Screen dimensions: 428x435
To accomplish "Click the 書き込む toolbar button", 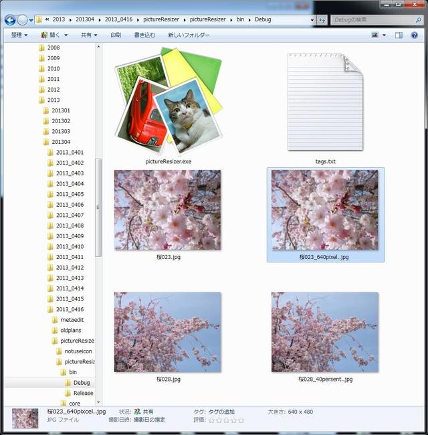I will pos(144,35).
